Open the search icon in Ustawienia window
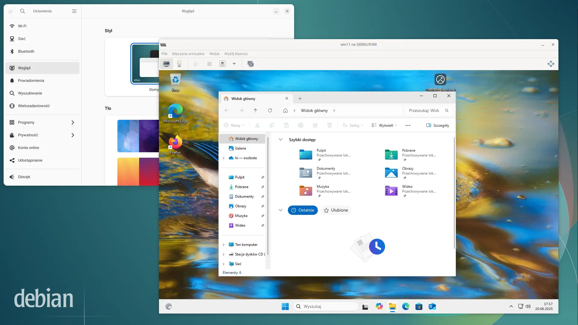 pos(23,11)
